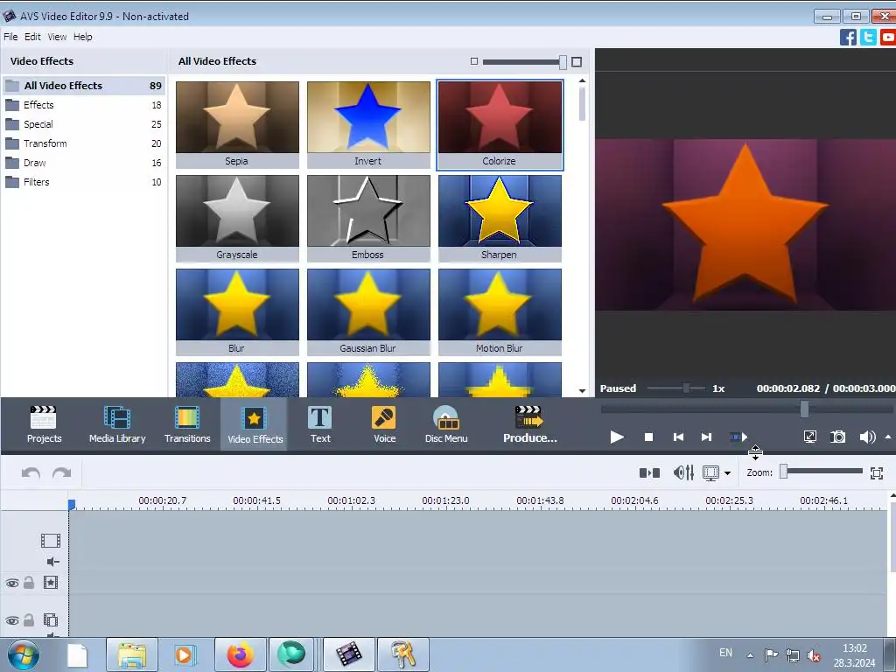The image size is (896, 672).
Task: Switch preview to full screen
Action: coord(809,437)
